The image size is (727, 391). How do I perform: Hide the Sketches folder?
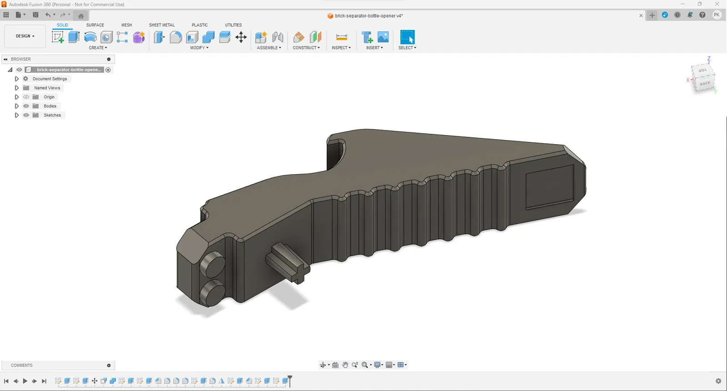(26, 115)
